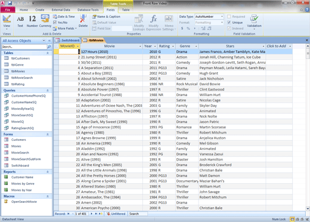Open the Validation menu

point(254,22)
